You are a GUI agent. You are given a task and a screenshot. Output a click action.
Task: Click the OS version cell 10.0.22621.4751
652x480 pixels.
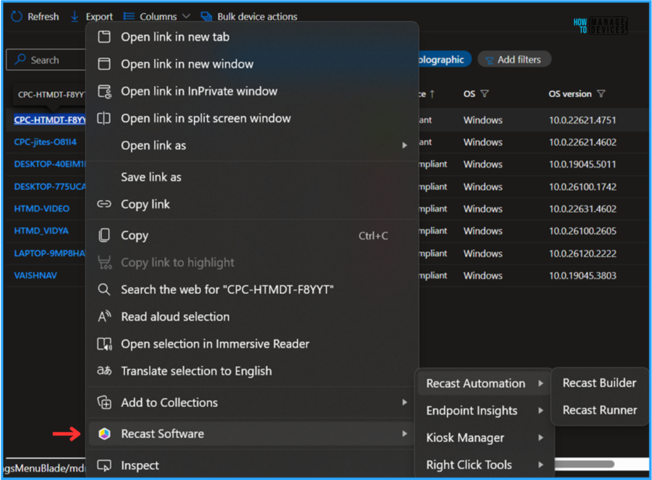(582, 120)
